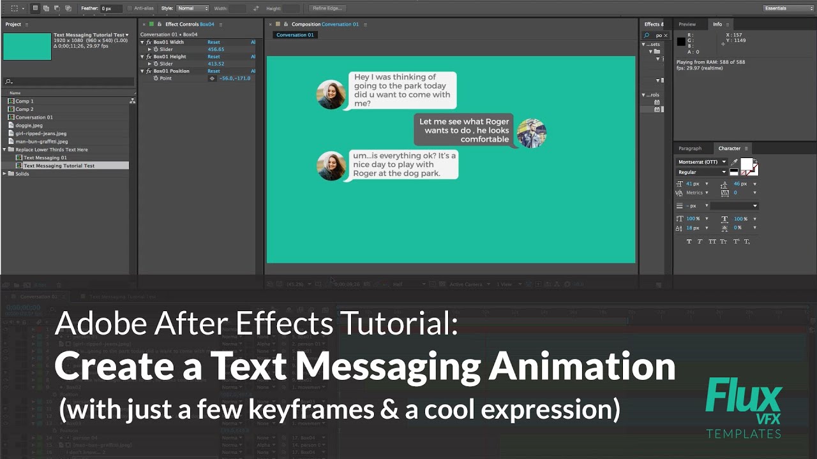Click the doggie.jpeg file icon

pos(11,126)
